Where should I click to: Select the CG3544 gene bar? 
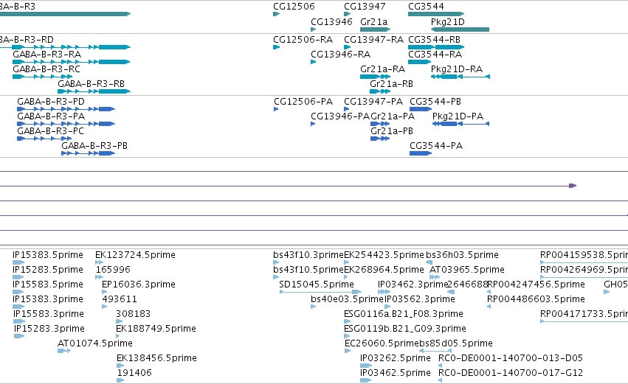click(436, 14)
